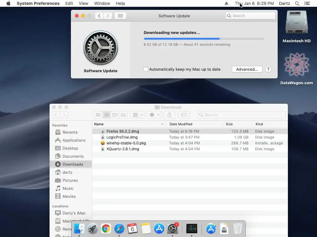Image resolution: width=317 pixels, height=237 pixels.
Task: Open Notes from the Dock
Action: tap(146, 229)
